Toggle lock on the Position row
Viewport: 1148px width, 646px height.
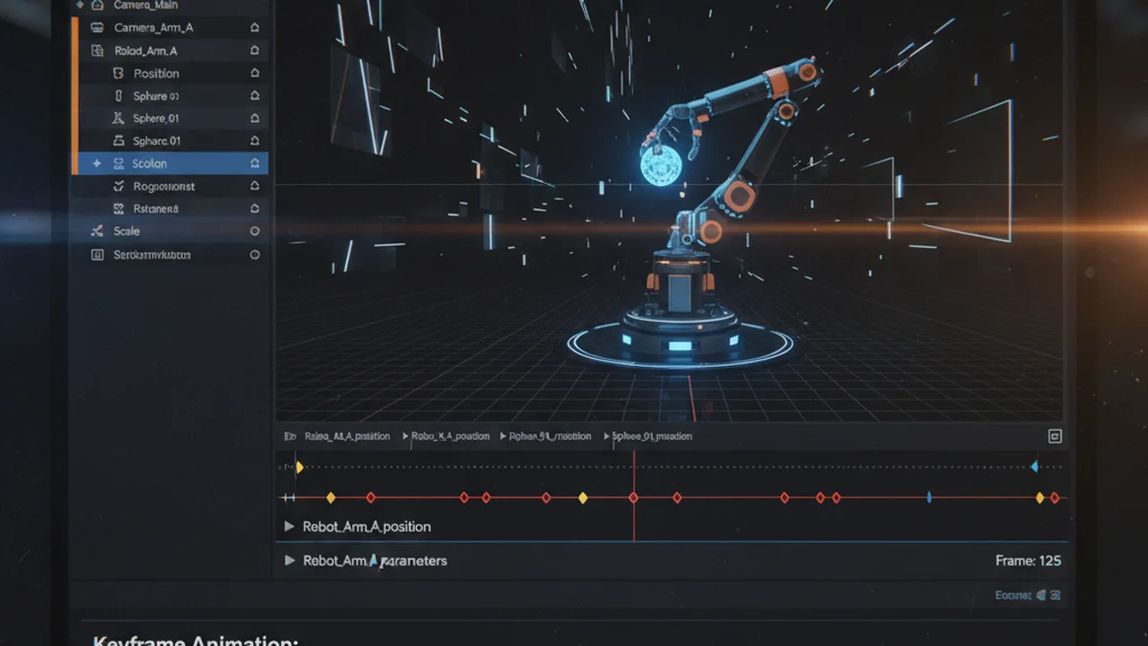click(255, 74)
